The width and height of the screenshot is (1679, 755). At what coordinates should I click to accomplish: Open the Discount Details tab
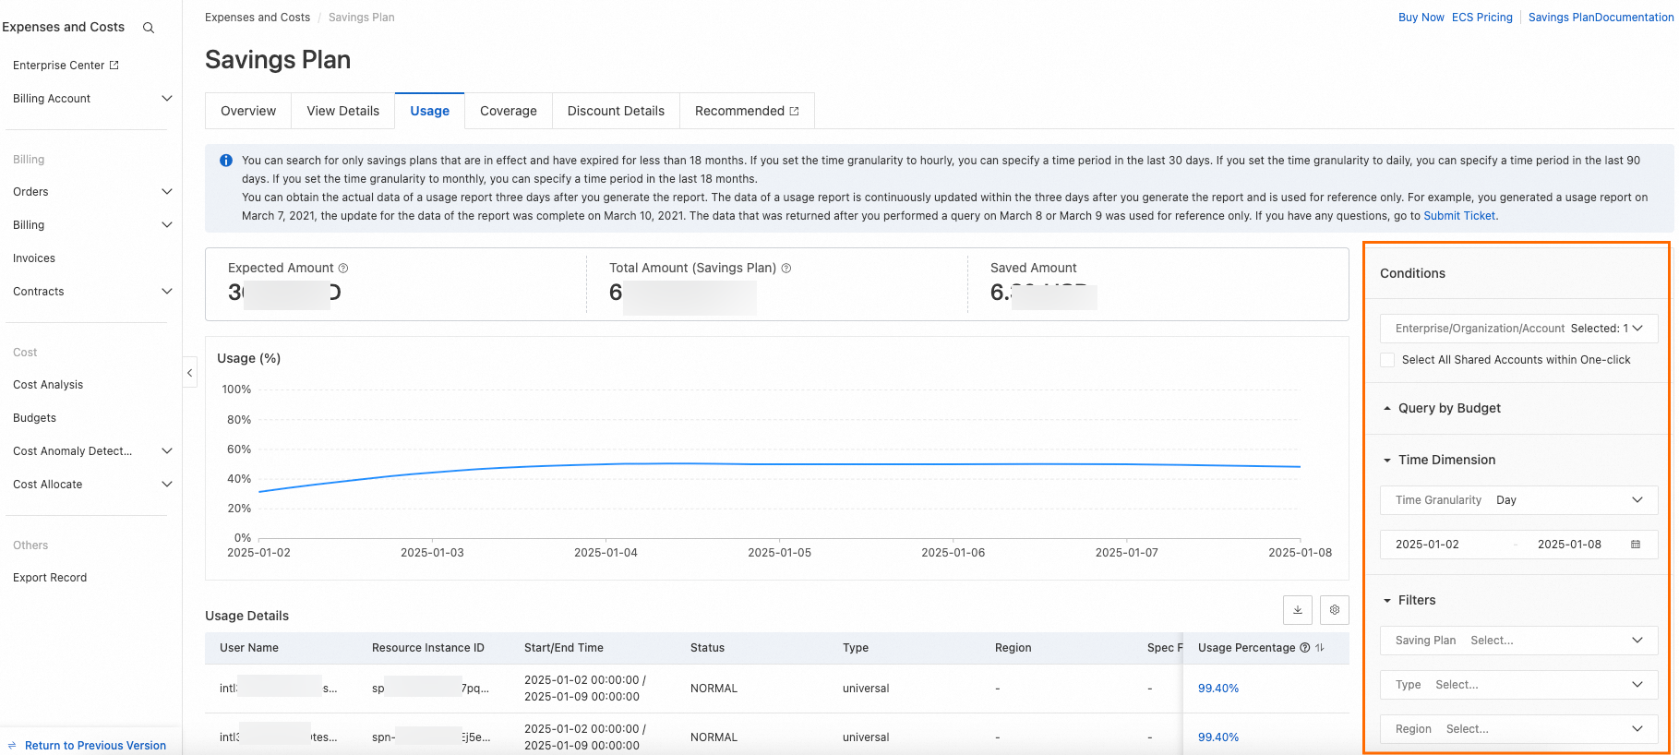tap(616, 111)
